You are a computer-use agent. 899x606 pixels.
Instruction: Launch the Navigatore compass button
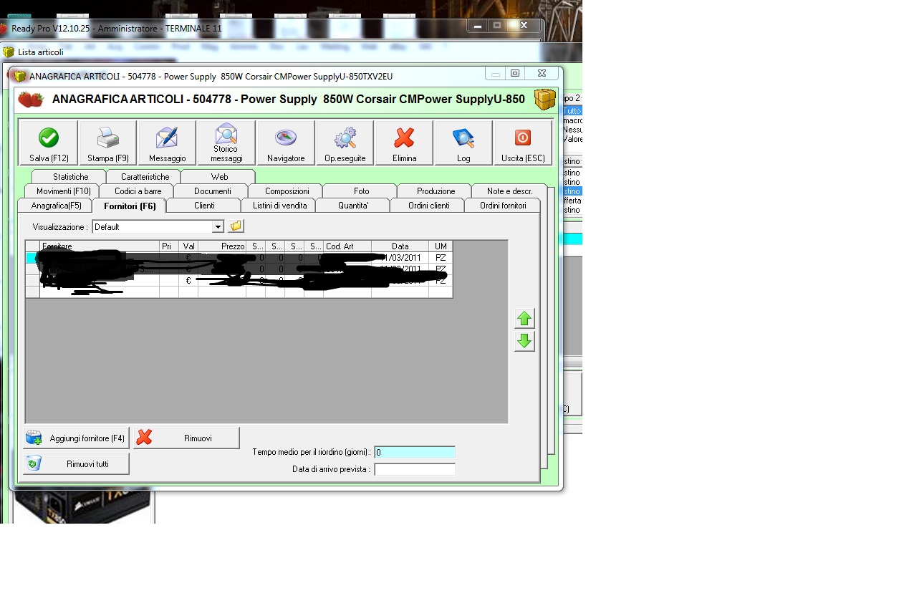pyautogui.click(x=286, y=143)
